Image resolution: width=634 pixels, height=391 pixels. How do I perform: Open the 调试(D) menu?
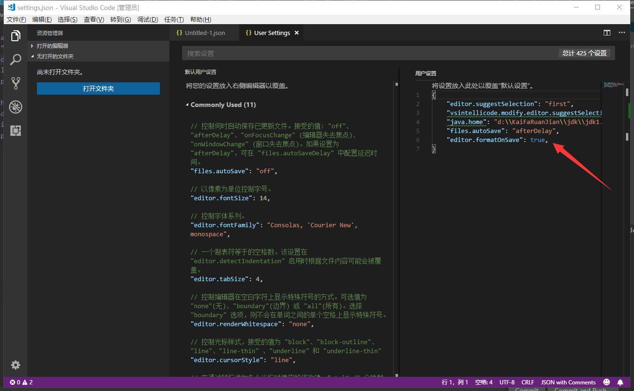(x=148, y=19)
